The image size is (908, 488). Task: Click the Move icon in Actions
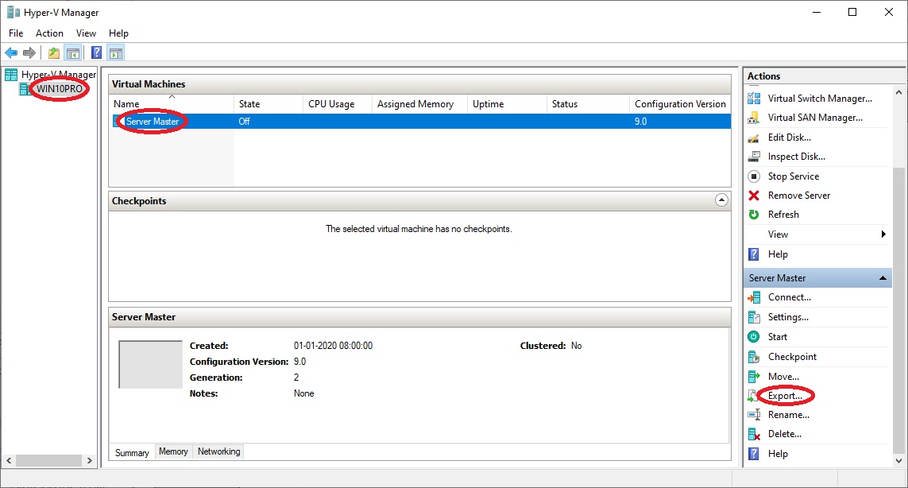coord(754,377)
